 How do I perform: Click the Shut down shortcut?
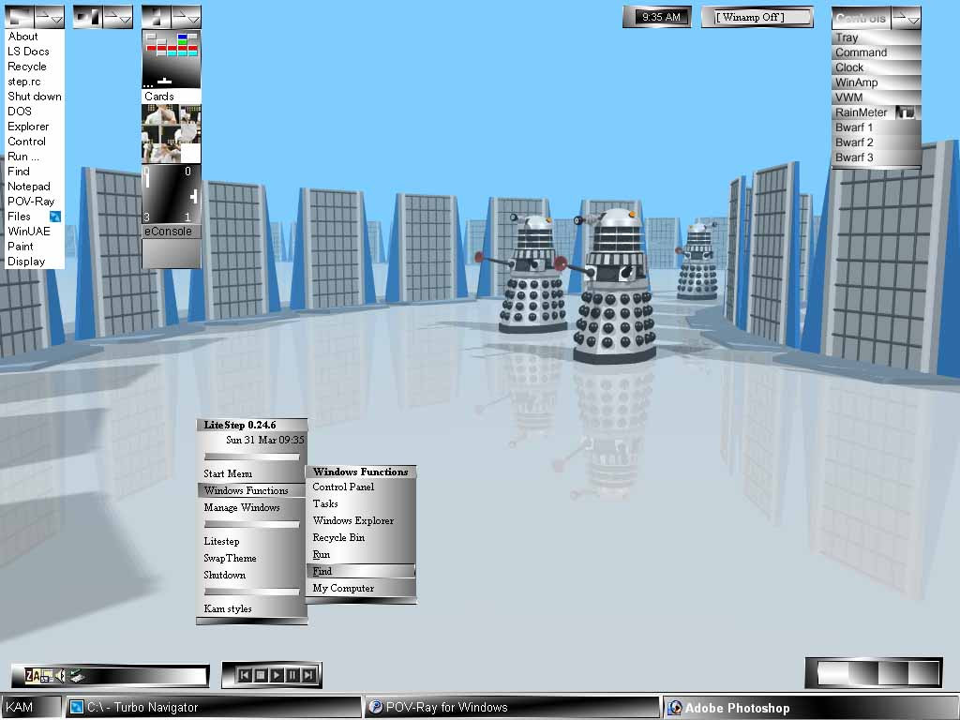pos(35,97)
